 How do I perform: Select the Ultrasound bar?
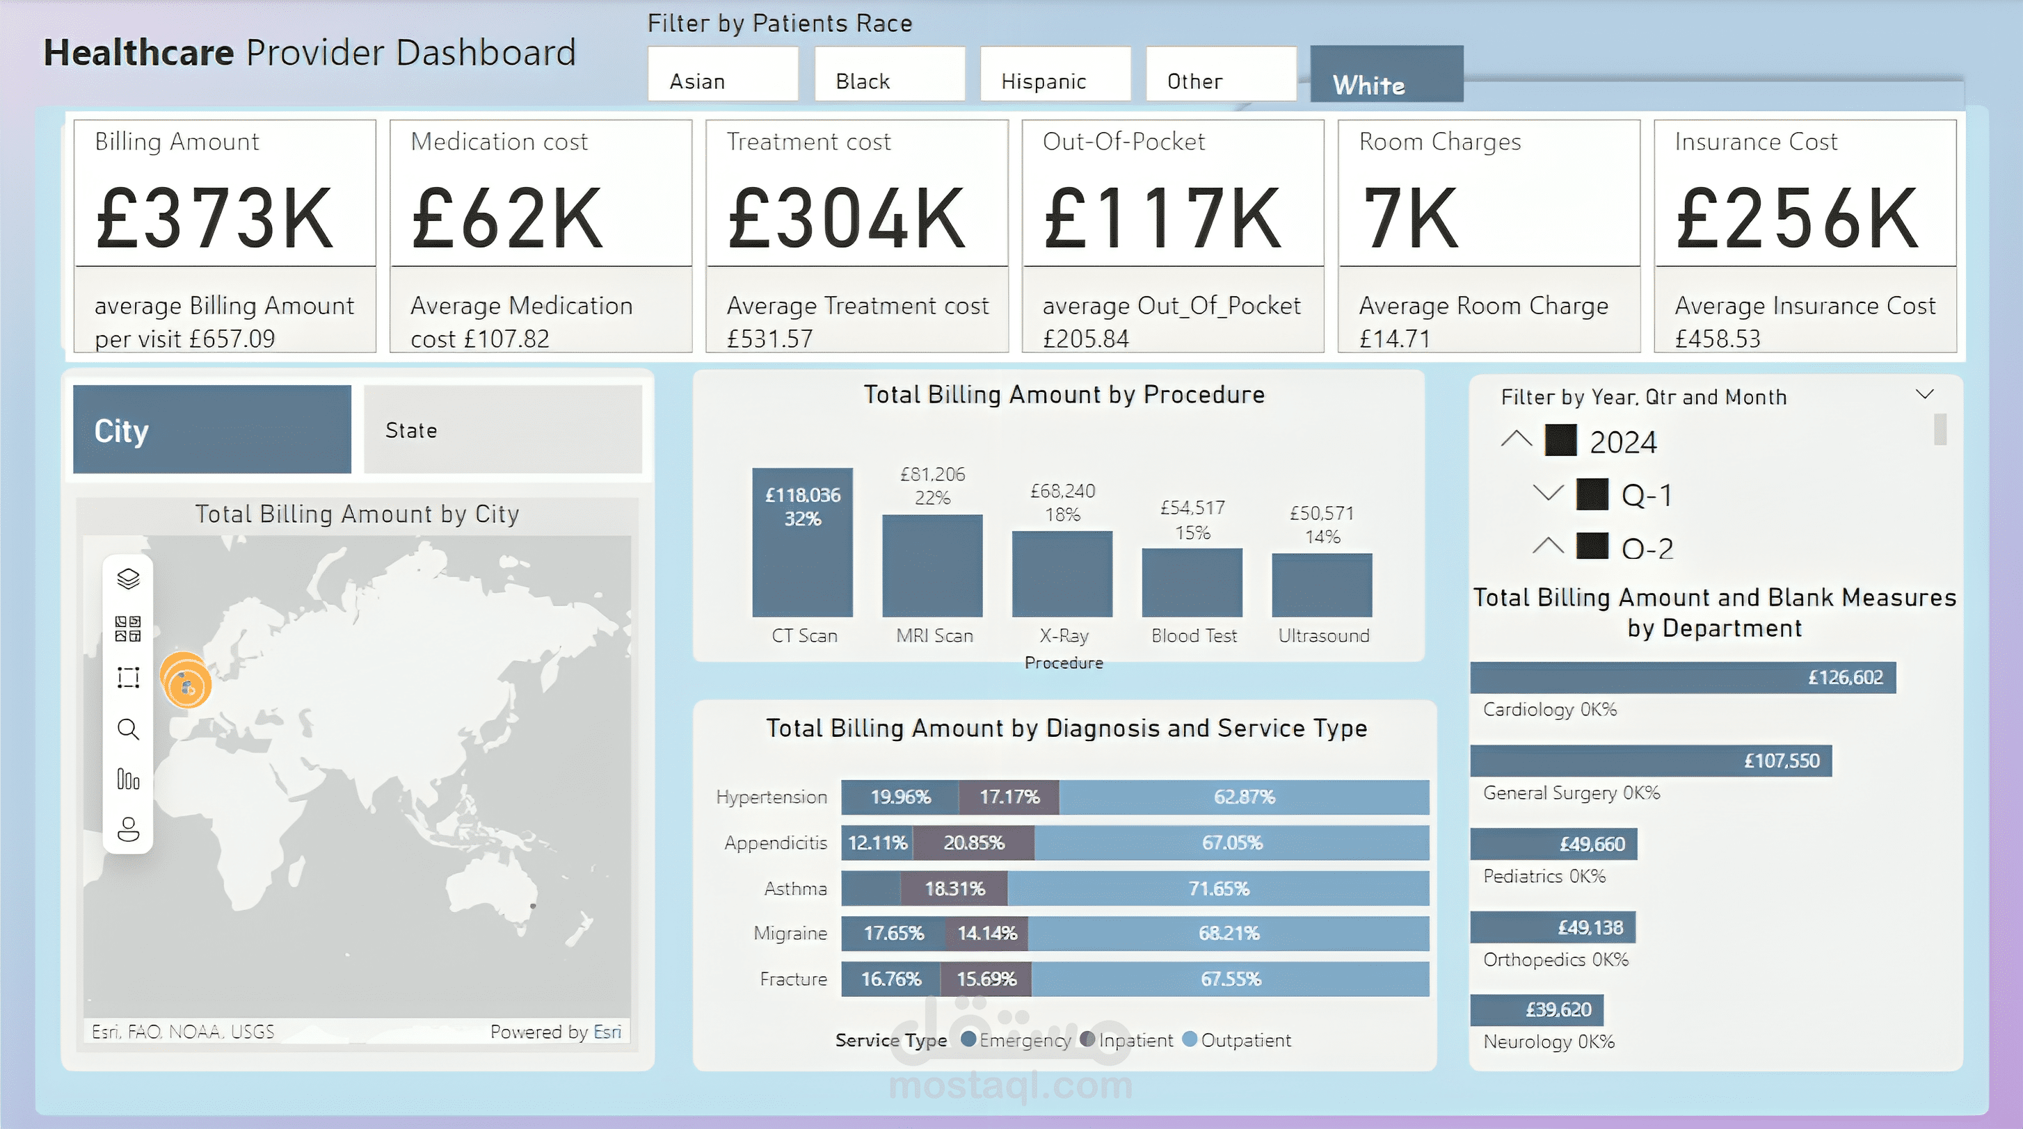(x=1322, y=585)
